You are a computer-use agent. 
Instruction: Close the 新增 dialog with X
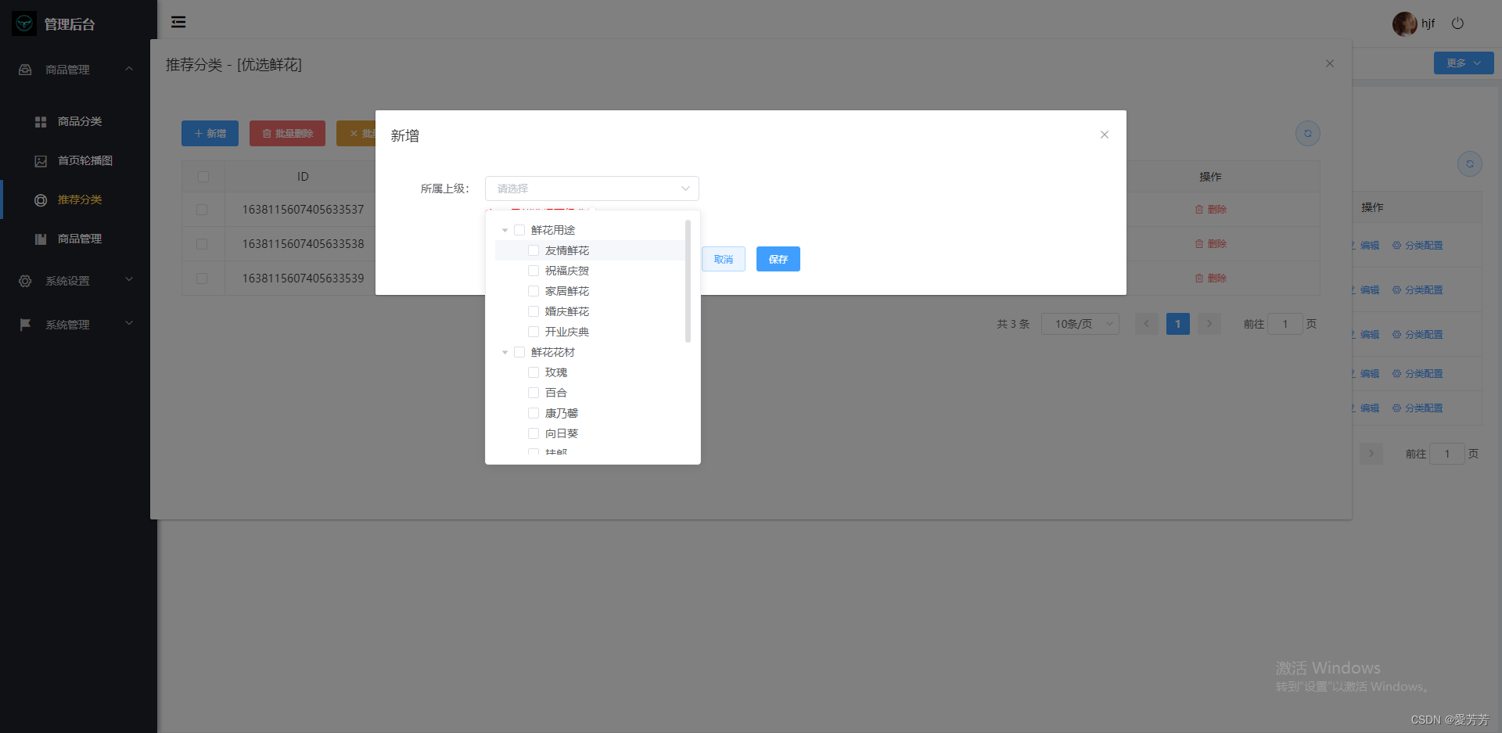click(x=1105, y=135)
